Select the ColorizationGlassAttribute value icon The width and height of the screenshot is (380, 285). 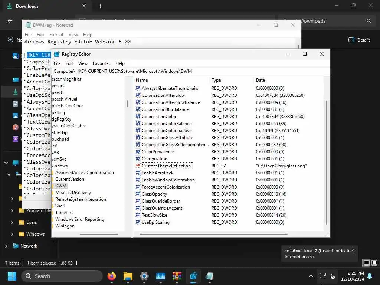tap(138, 137)
